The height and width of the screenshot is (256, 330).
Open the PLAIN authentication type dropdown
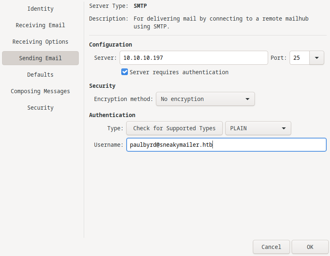258,128
